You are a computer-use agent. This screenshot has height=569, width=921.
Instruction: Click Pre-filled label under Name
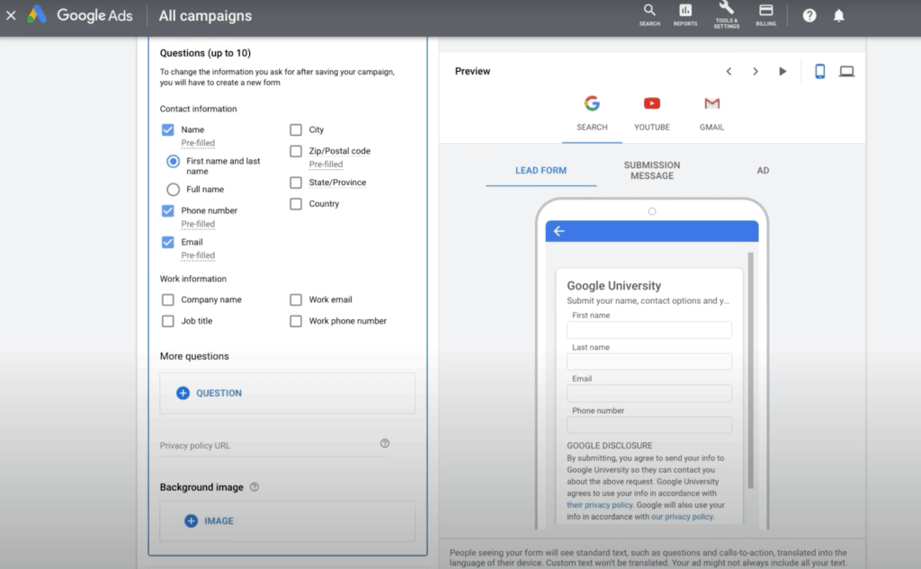click(x=198, y=143)
